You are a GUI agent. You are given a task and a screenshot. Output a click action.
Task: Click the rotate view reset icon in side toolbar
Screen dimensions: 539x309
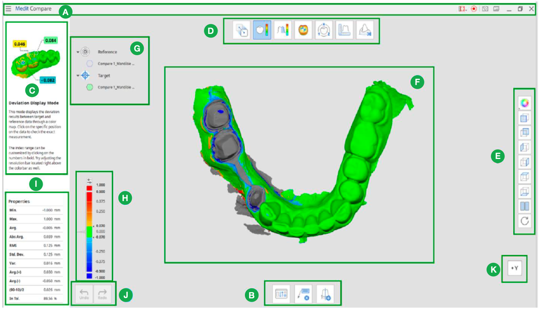524,221
